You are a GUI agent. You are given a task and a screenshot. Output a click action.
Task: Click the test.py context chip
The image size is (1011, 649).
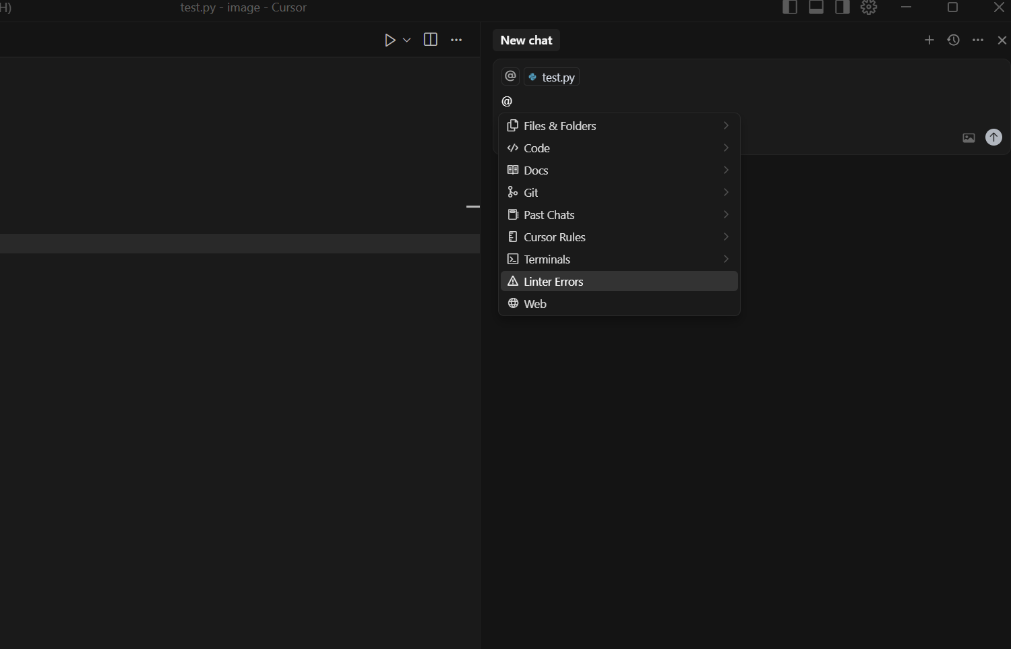pos(552,77)
